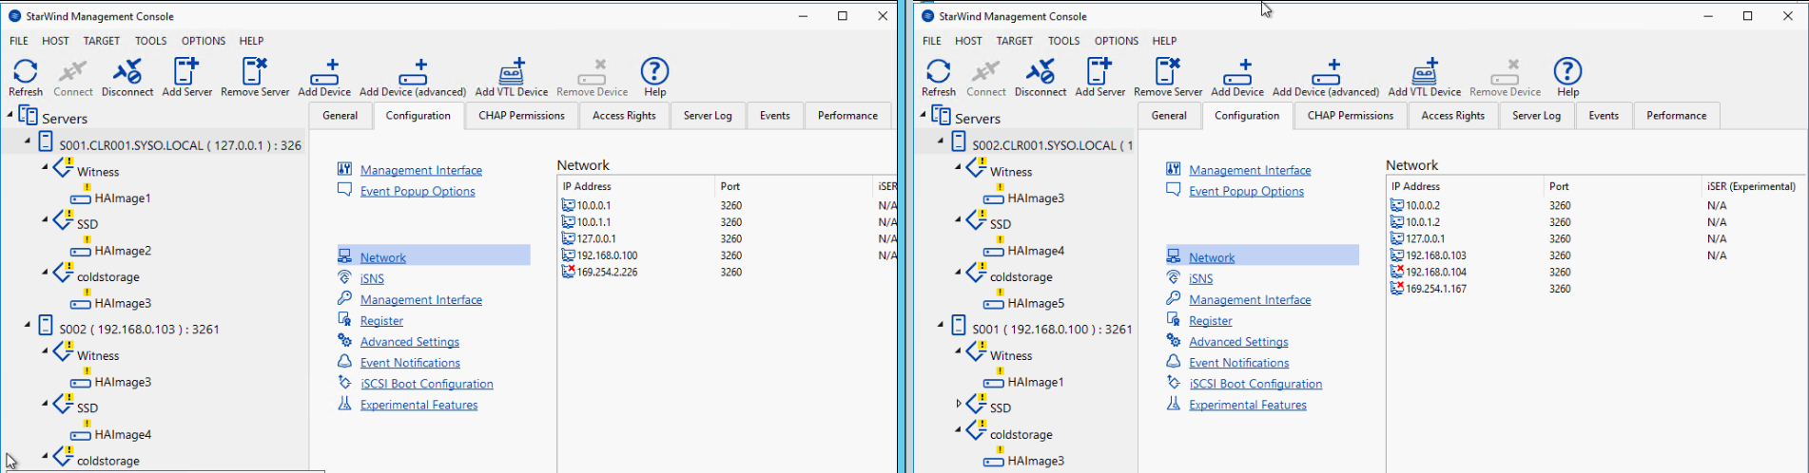1809x473 pixels.
Task: Collapse Servers root in left window
Action: tap(10, 114)
